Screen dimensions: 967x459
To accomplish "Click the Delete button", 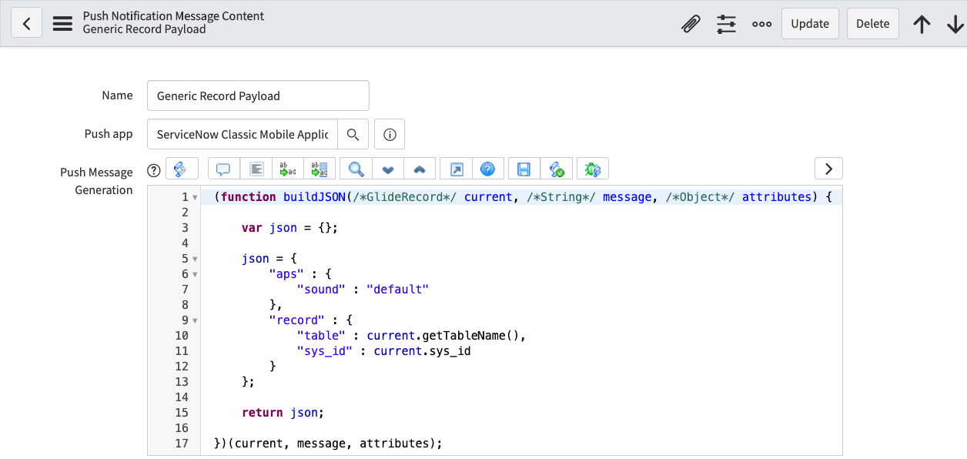I will click(x=873, y=24).
